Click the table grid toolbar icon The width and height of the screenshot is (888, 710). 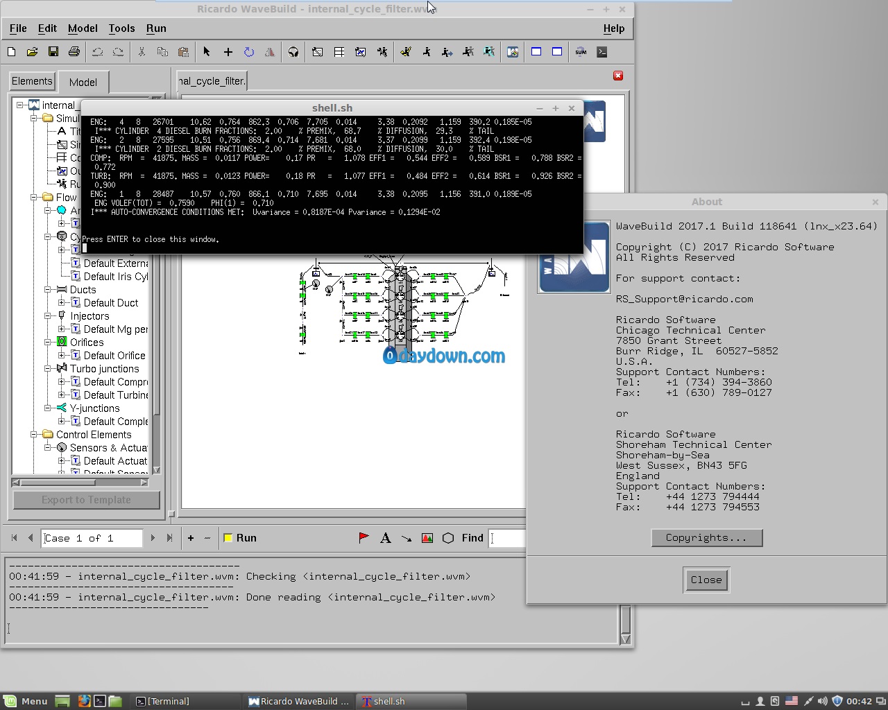pos(339,52)
